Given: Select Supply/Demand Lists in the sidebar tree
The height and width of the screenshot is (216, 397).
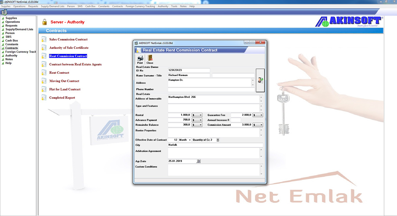Looking at the screenshot, I should coord(19,29).
